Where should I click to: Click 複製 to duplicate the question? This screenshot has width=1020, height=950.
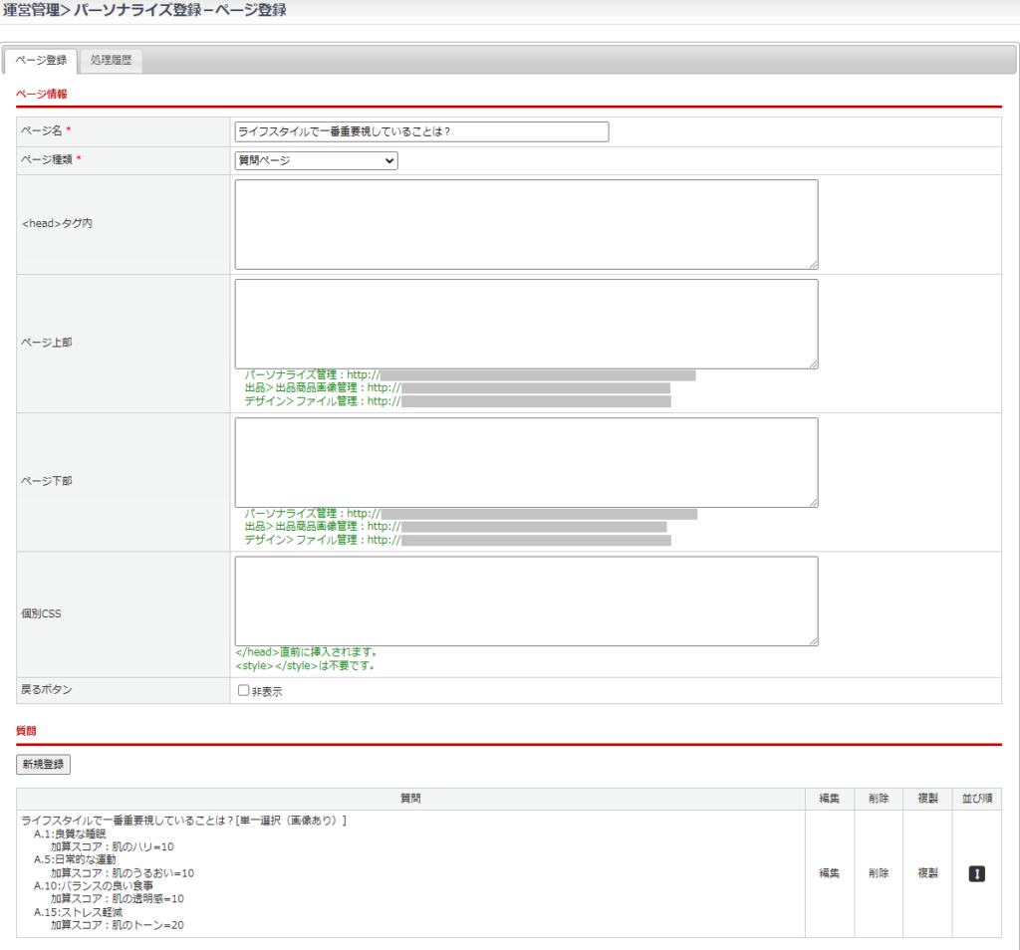pyautogui.click(x=927, y=873)
